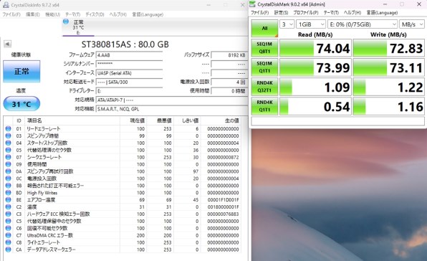Image resolution: width=427 pixels, height=261 pixels.
Task: Click status orb for attribute 03 スピンアップ時間
Action: (x=8, y=136)
